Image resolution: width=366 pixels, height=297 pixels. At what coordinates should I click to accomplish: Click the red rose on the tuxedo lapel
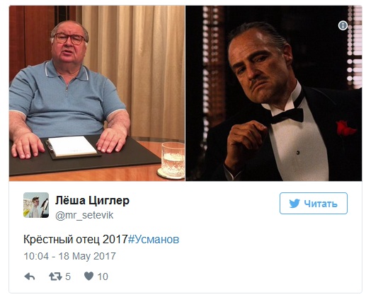(345, 129)
